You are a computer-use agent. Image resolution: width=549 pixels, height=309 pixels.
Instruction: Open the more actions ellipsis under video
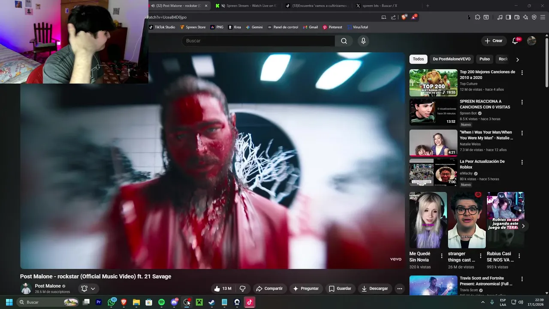coord(399,288)
